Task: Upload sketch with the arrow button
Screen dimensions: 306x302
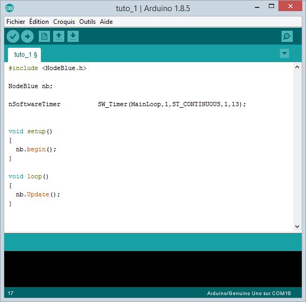Action: click(x=27, y=37)
